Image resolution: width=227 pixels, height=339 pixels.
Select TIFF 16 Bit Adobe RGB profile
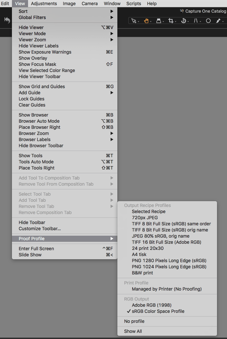click(x=167, y=242)
